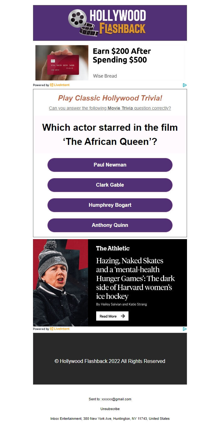Open the AdChoices icon below The Athletic ad

185,329
